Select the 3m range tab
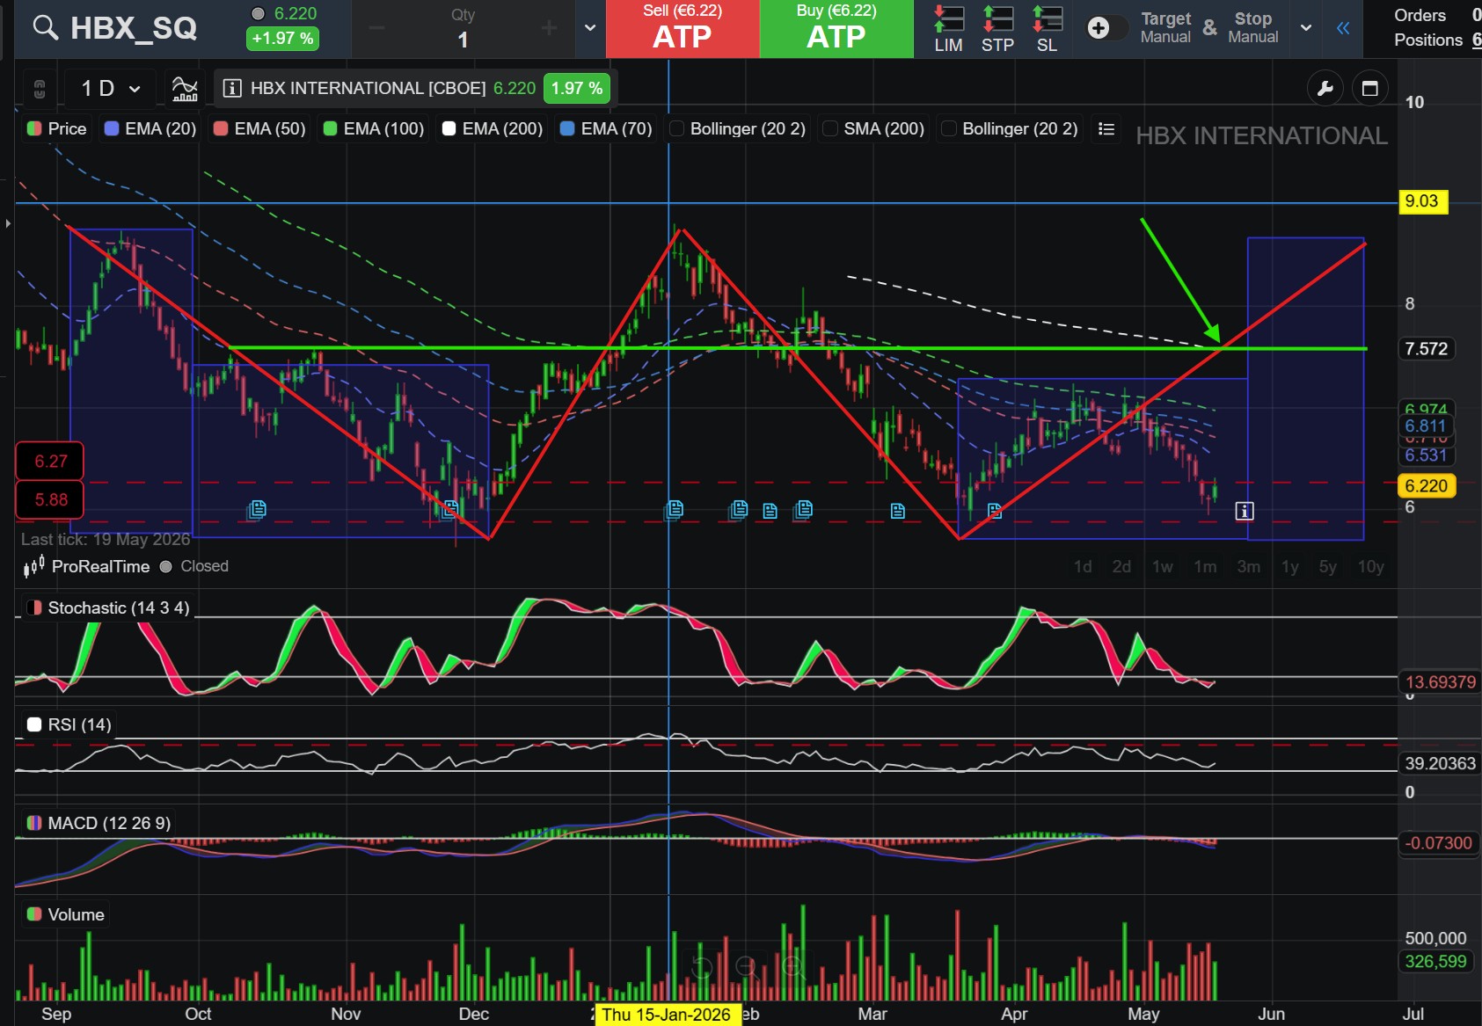This screenshot has height=1026, width=1482. point(1248,567)
